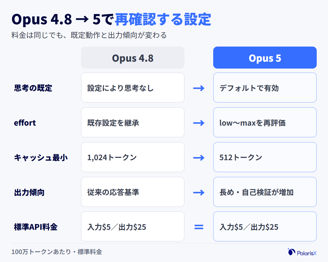Image resolution: width=328 pixels, height=262 pixels.
Task: Click the 標準API料金 row label
Action: (x=36, y=227)
